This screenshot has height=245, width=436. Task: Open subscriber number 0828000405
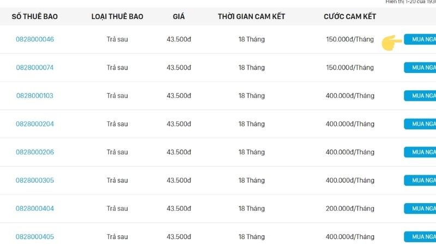(x=35, y=237)
